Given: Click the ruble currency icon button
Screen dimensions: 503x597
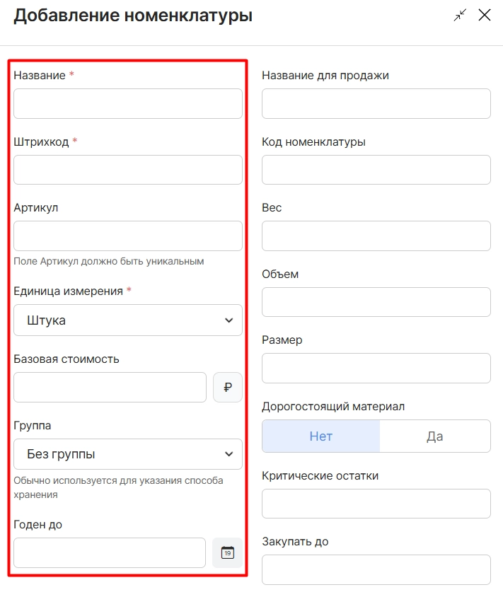Looking at the screenshot, I should point(228,387).
